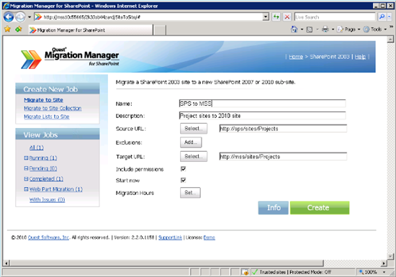
Task: Expand the Completed (1) jobs node
Action: 26,179
